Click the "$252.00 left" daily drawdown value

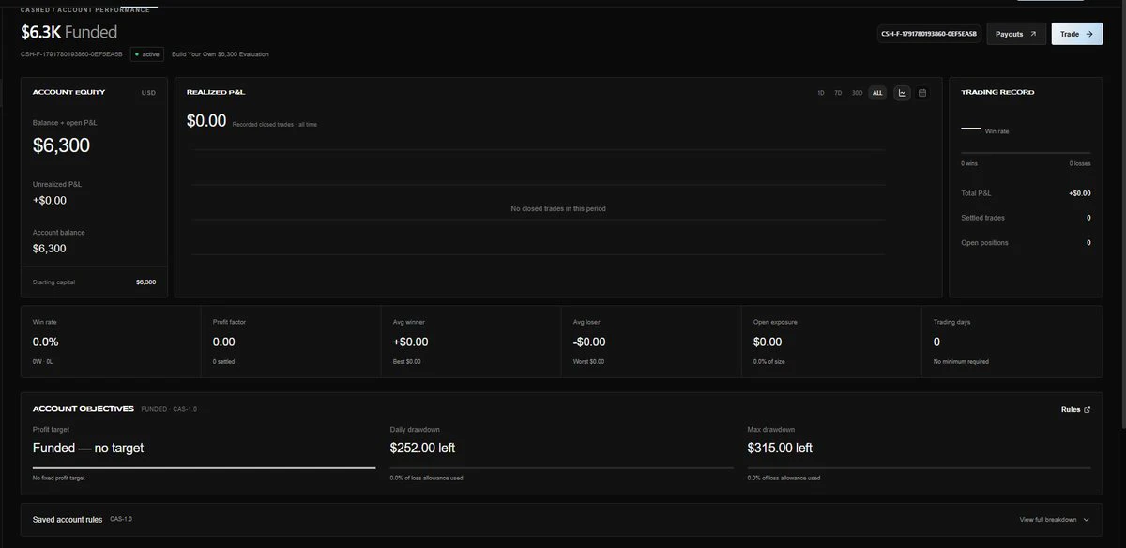point(422,448)
